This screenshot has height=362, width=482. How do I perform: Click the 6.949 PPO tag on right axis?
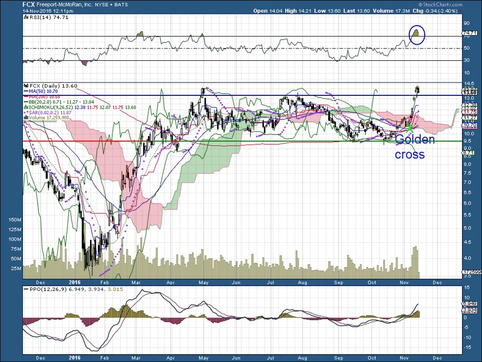coord(470,304)
